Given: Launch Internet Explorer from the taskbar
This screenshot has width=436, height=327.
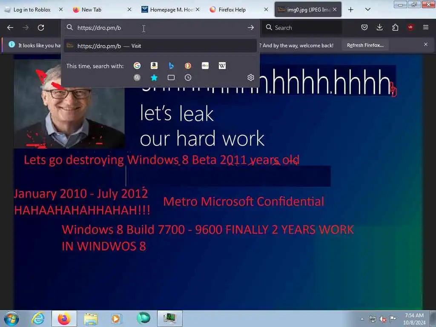Looking at the screenshot, I should [x=38, y=318].
